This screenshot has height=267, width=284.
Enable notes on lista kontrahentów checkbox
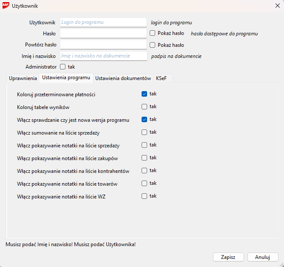tap(145, 170)
